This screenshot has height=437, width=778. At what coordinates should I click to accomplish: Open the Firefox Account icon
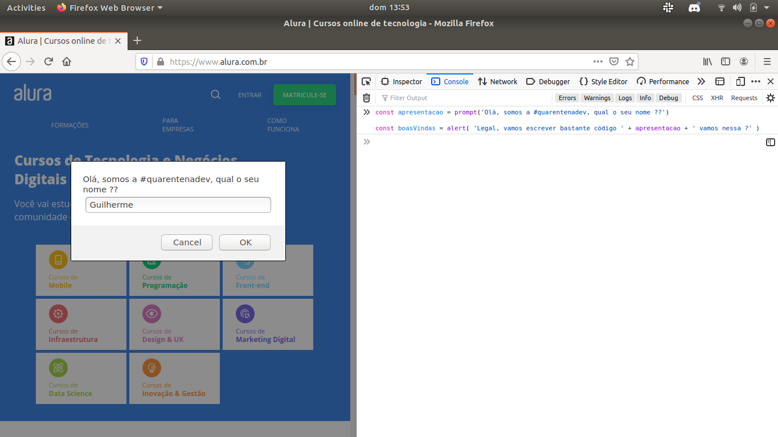[x=744, y=61]
